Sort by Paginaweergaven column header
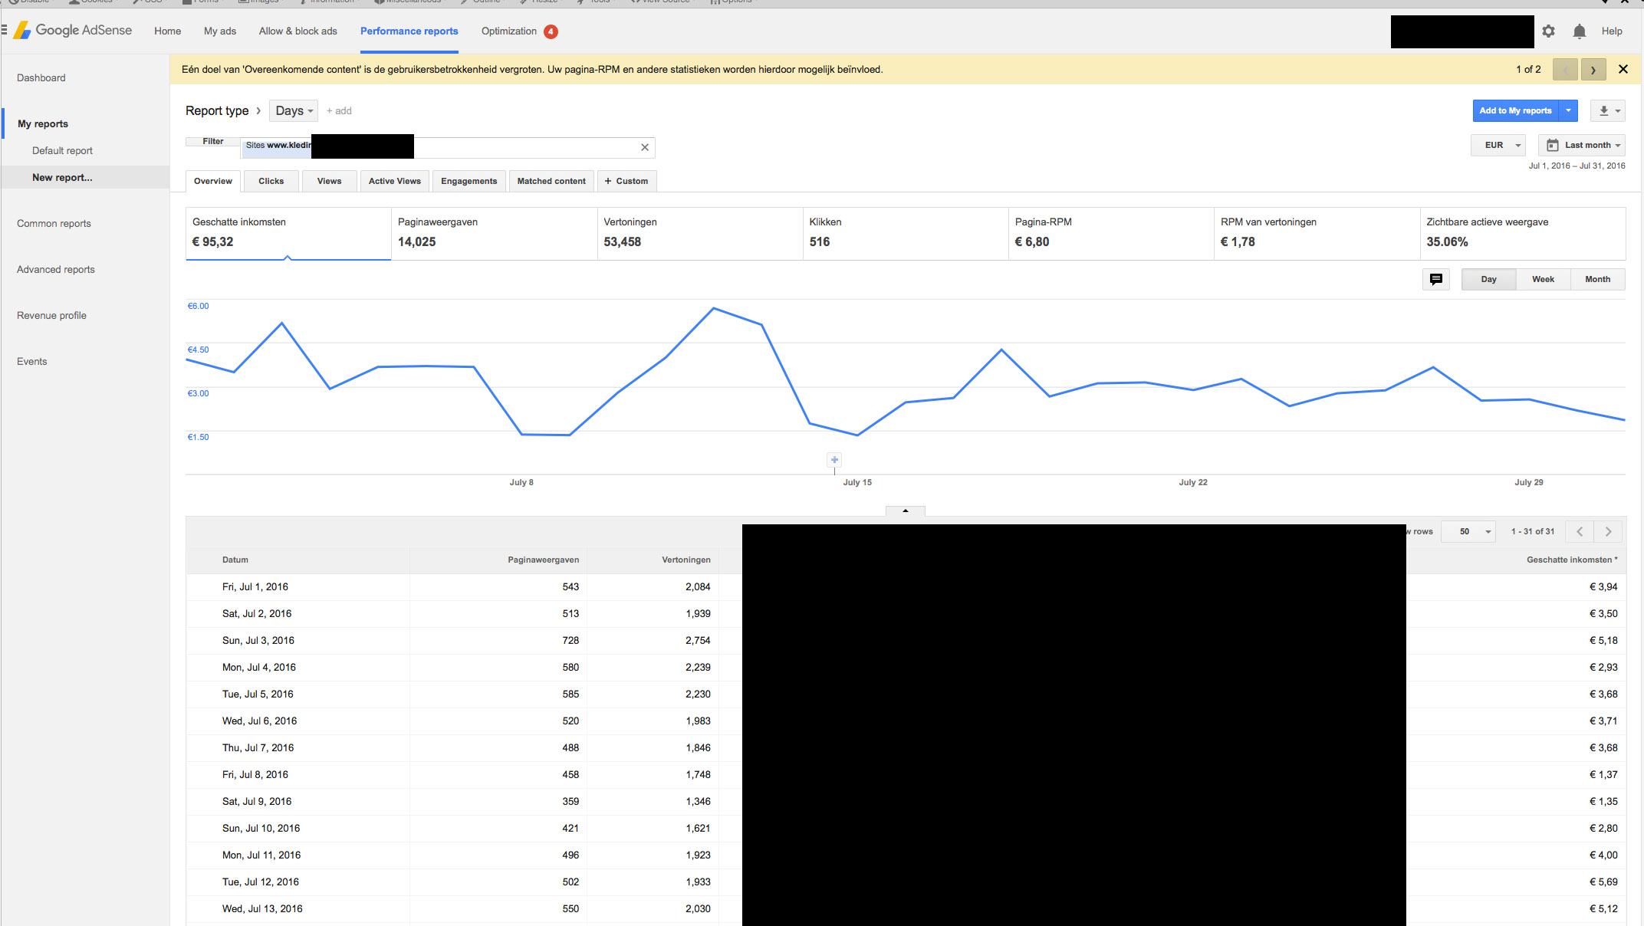This screenshot has width=1644, height=926. coord(543,560)
